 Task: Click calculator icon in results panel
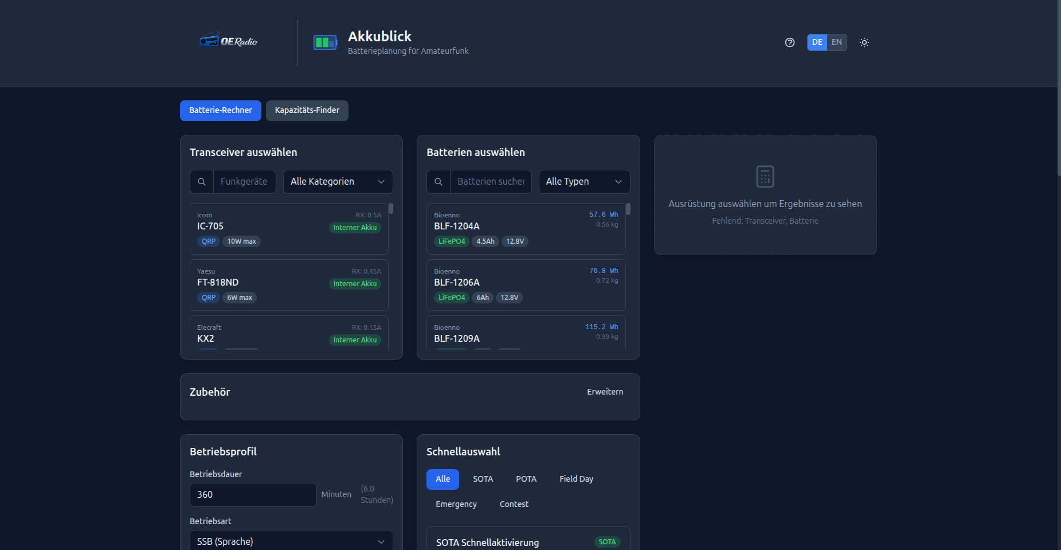click(x=765, y=177)
